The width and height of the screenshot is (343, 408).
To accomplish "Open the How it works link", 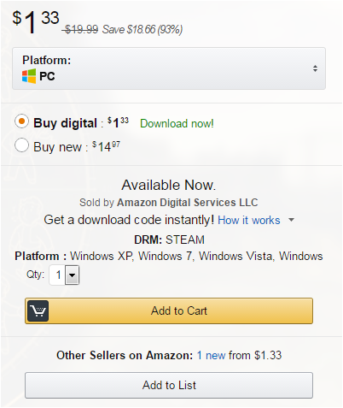I will click(249, 220).
